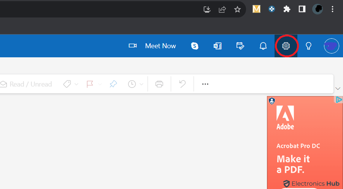Toggle Read / Unread status
The width and height of the screenshot is (343, 189).
coord(27,84)
